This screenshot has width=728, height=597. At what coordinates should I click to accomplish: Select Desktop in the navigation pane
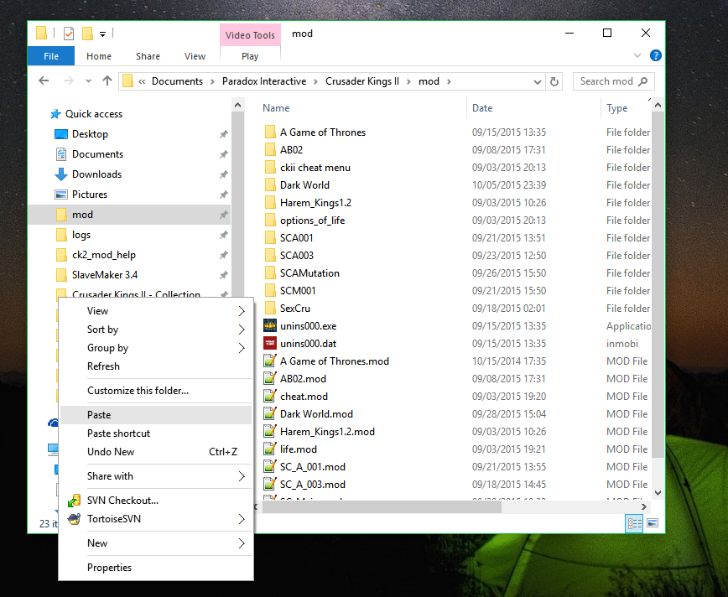90,134
